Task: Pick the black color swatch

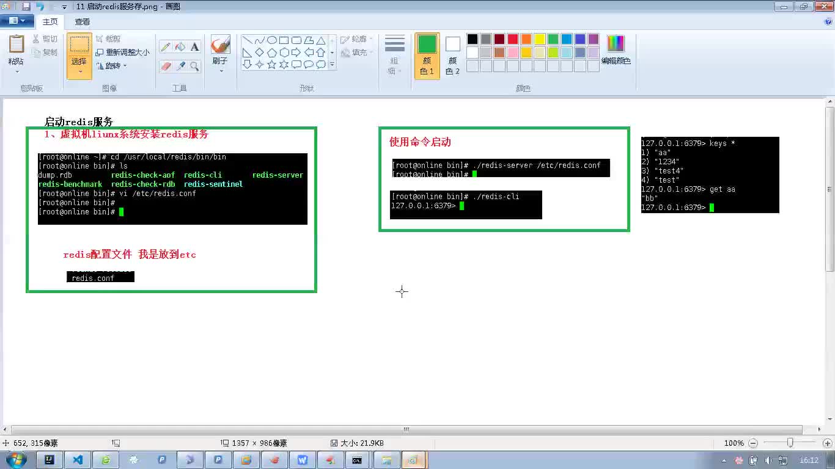Action: pos(473,39)
